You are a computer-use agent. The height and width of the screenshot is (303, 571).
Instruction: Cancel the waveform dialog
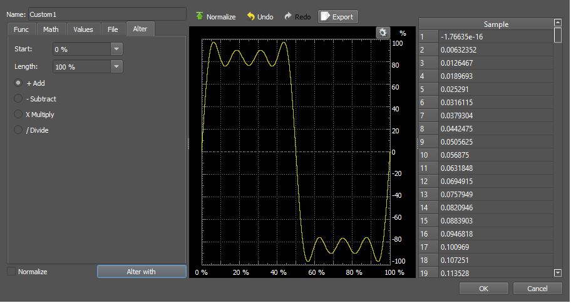coord(537,289)
